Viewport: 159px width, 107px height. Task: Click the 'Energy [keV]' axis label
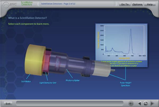tap(124, 58)
